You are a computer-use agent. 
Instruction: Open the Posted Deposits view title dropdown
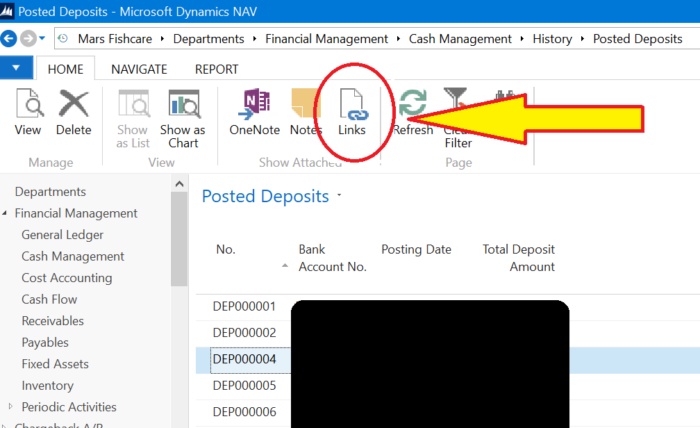340,195
